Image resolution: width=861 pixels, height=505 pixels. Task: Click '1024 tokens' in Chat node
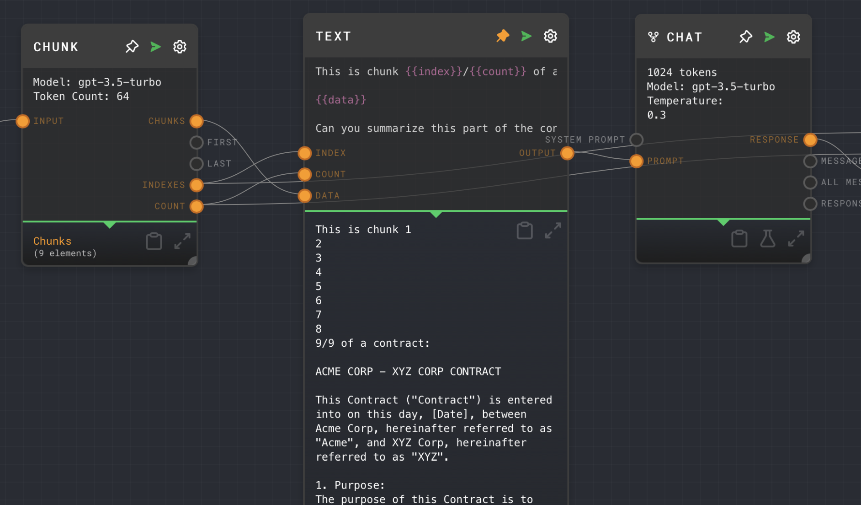point(682,72)
